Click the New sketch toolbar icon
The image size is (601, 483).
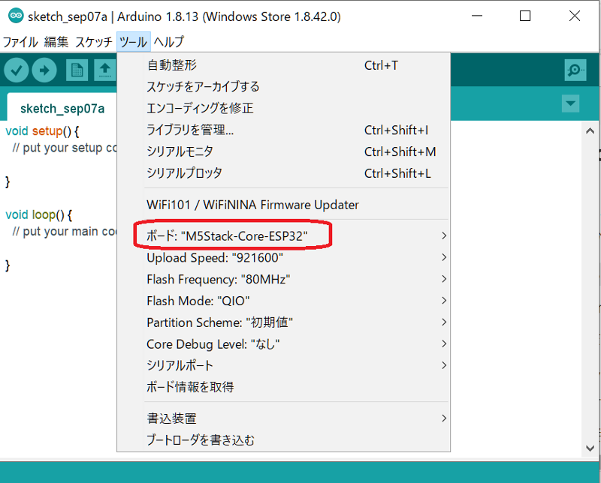[x=77, y=70]
